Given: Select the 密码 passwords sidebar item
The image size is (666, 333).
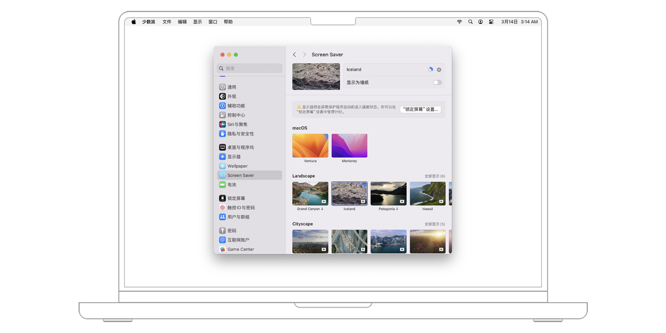Looking at the screenshot, I should 249,231.
